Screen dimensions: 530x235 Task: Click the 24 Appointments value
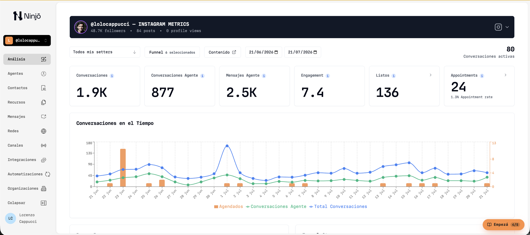pos(458,87)
